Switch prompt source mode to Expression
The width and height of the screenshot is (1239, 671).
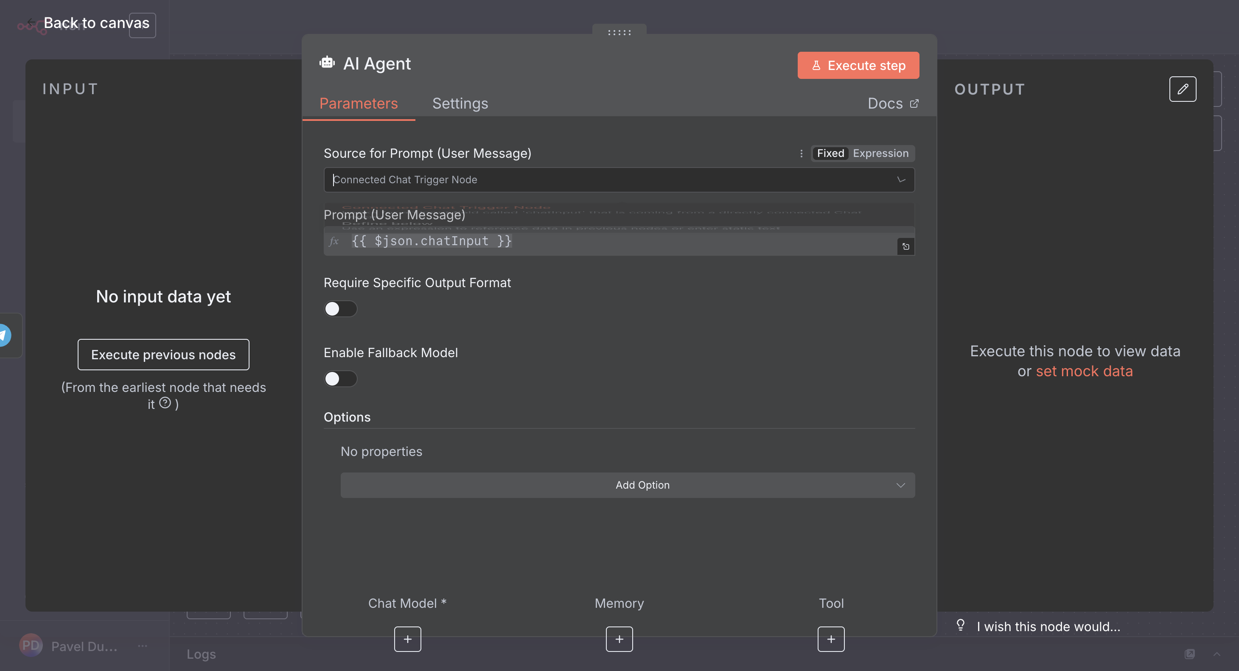pos(880,154)
